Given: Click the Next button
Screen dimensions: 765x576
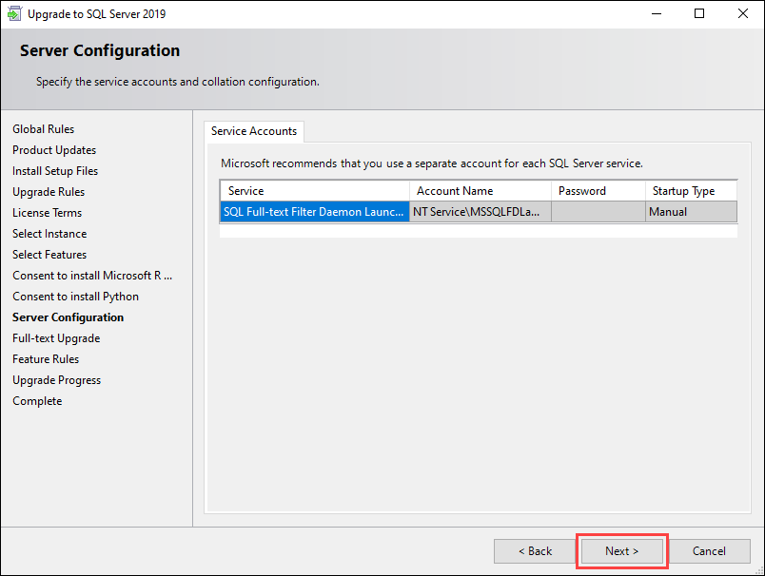Looking at the screenshot, I should click(621, 551).
